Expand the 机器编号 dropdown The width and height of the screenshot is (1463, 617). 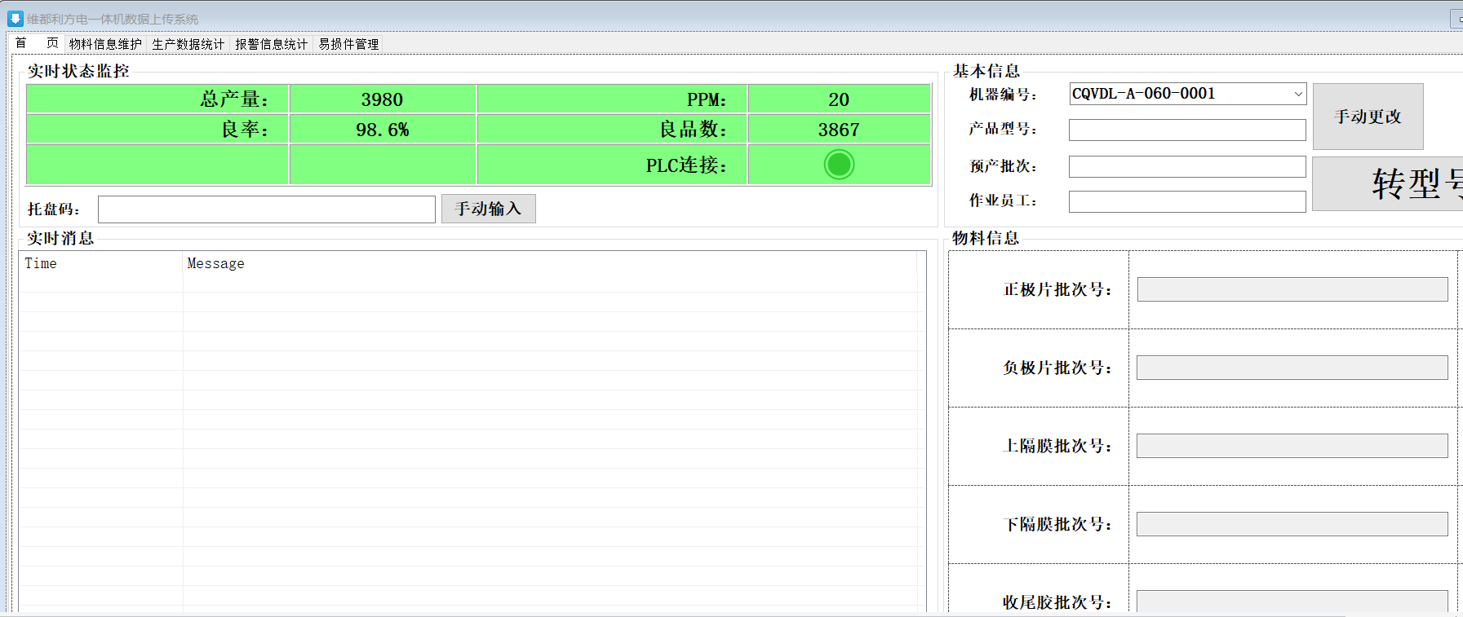pyautogui.click(x=1297, y=94)
